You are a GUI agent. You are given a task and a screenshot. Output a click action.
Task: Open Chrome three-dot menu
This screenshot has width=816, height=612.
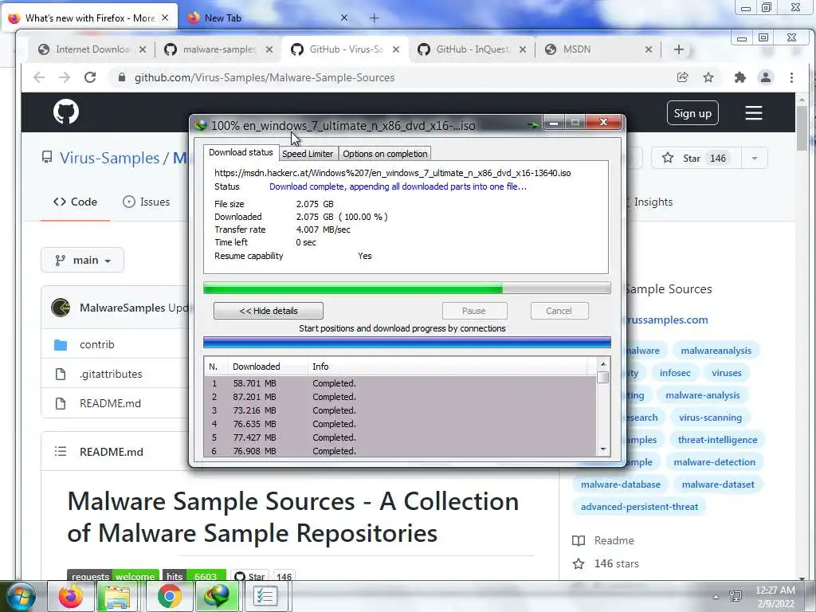[x=791, y=77]
